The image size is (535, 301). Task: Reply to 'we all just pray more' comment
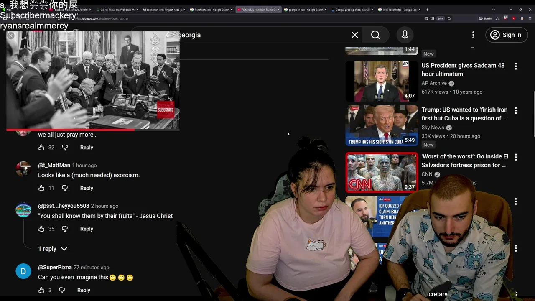(87, 148)
